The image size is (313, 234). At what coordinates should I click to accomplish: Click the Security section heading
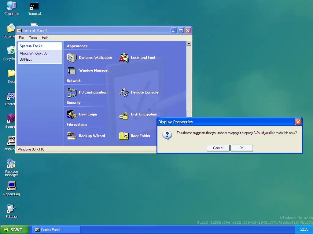coord(74,103)
